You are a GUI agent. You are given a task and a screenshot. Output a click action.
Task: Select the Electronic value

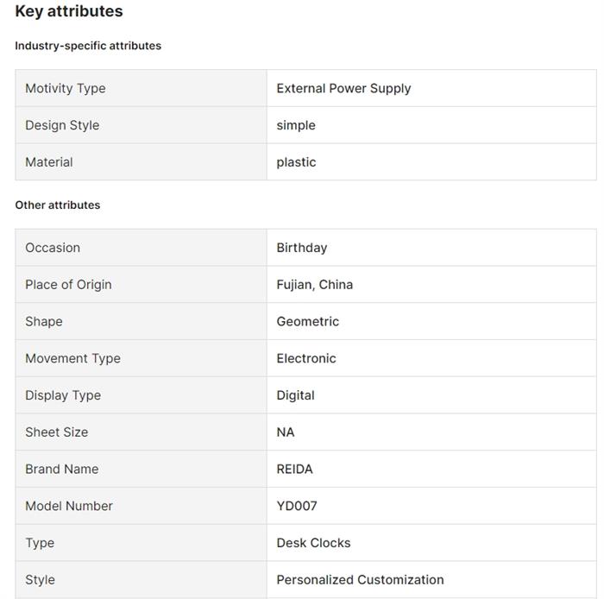[306, 358]
